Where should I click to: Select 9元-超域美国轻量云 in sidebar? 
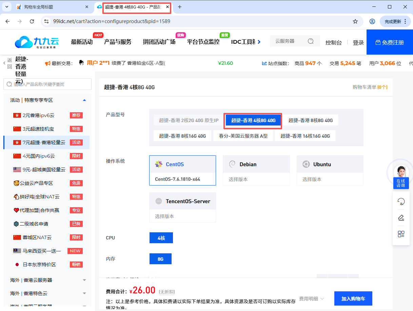pyautogui.click(x=46, y=170)
